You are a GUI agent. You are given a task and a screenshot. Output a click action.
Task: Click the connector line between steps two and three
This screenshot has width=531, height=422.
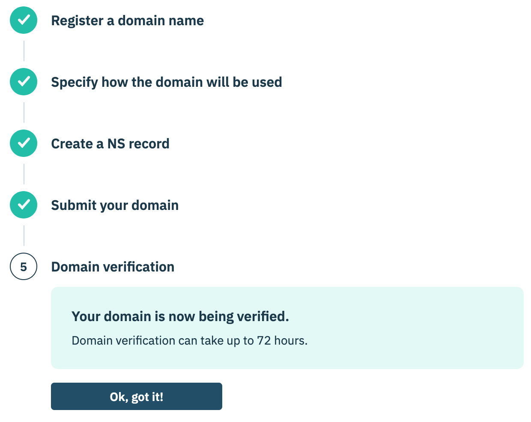(x=24, y=112)
